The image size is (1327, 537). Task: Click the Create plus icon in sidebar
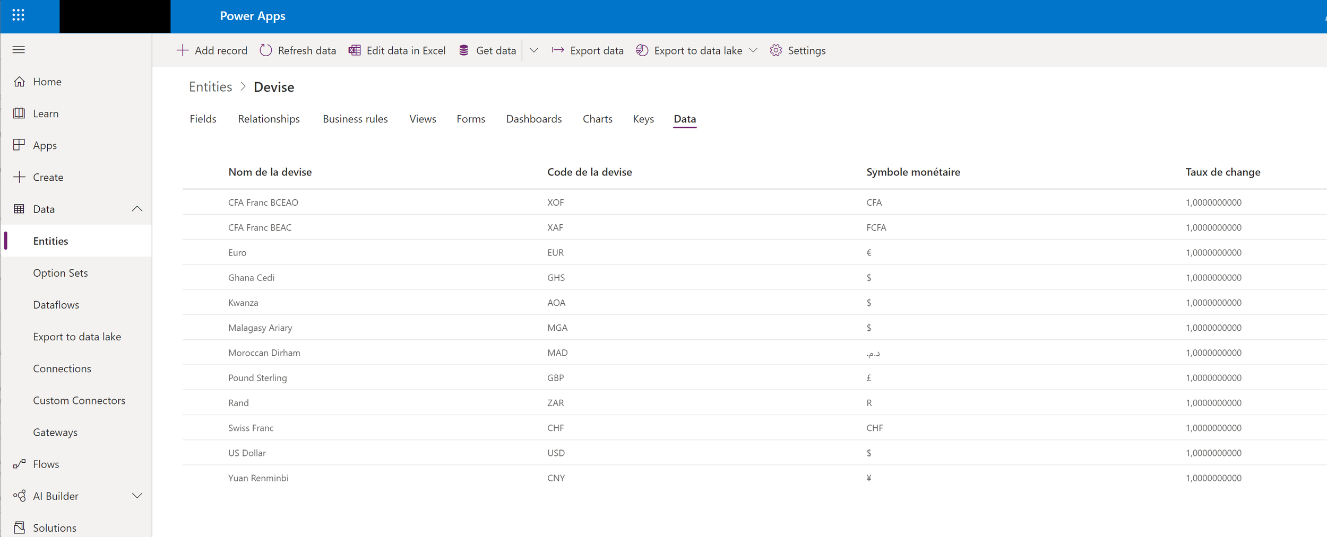click(x=19, y=177)
